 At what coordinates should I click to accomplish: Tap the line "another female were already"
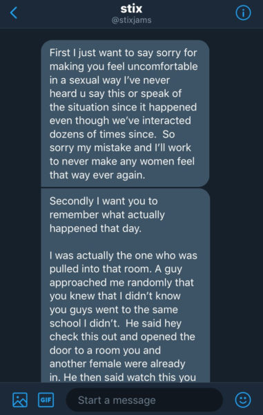[117, 364]
